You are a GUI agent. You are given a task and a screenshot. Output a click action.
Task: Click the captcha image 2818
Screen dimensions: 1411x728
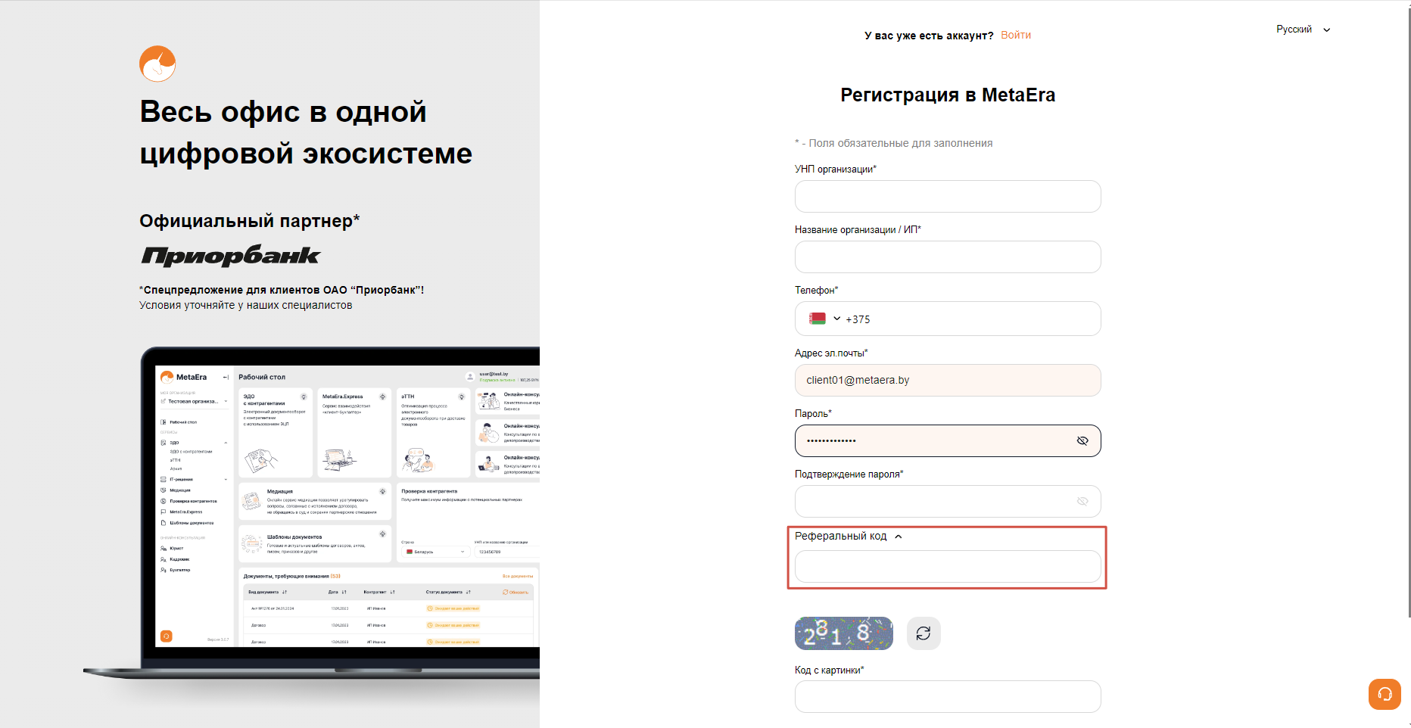coord(844,633)
